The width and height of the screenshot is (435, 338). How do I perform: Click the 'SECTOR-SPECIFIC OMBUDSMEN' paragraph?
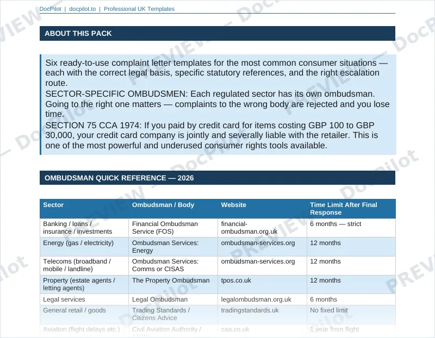(217, 104)
